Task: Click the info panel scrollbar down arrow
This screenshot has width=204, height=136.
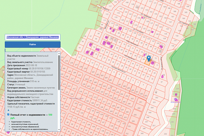Action: coord(59,130)
